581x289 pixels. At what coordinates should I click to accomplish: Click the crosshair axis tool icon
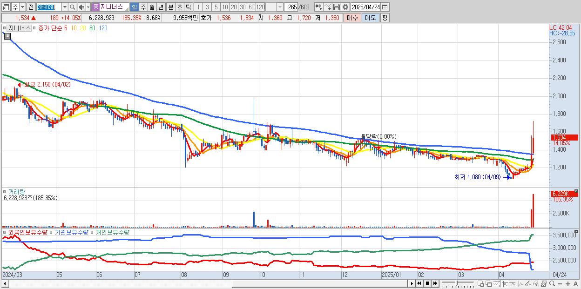tap(505, 283)
